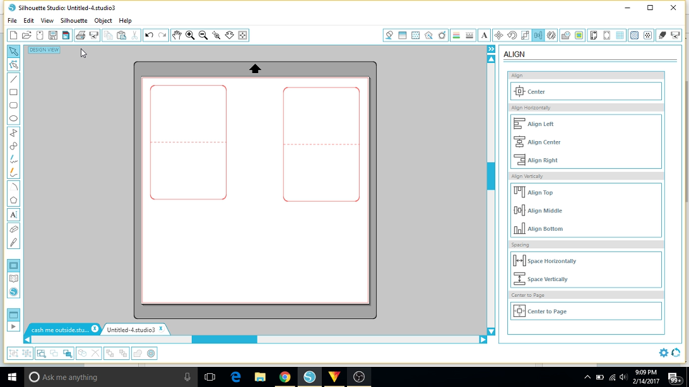Open the Text Style panel
Image resolution: width=689 pixels, height=387 pixels.
[484, 35]
